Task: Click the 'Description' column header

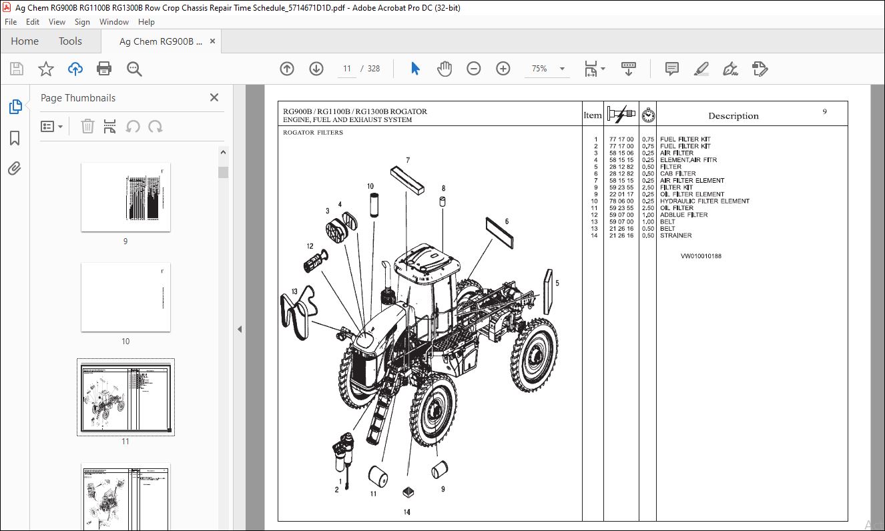Action: coord(733,116)
